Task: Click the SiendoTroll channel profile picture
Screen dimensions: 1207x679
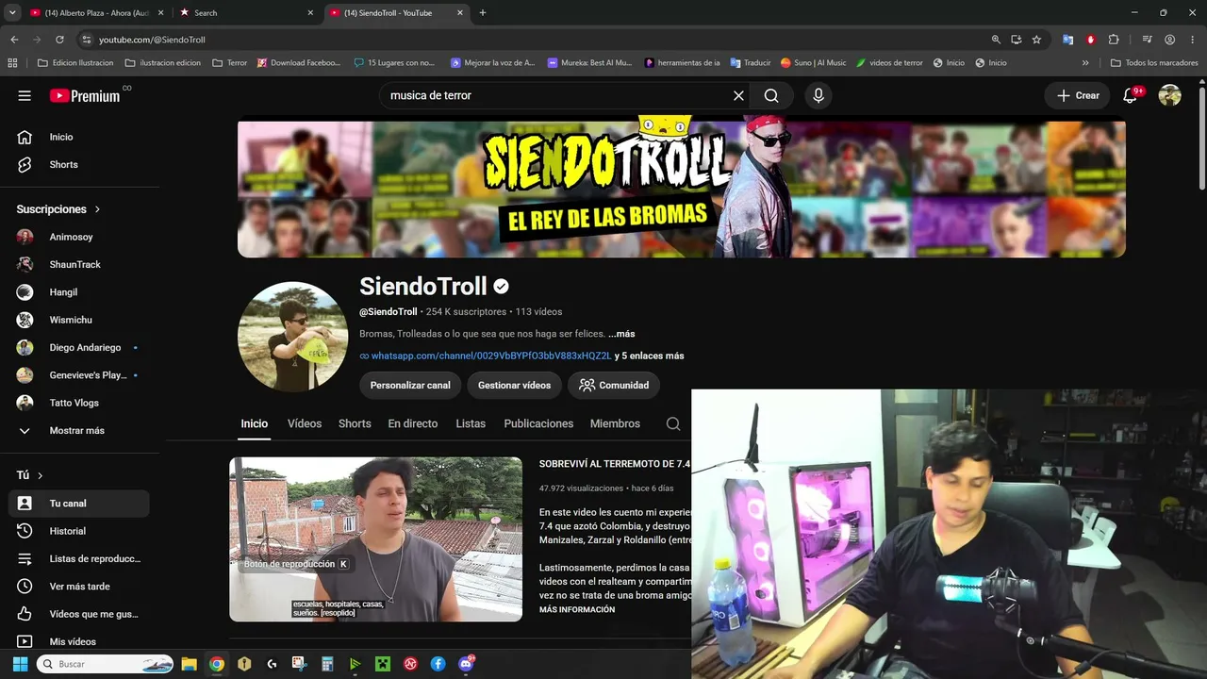Action: click(292, 337)
